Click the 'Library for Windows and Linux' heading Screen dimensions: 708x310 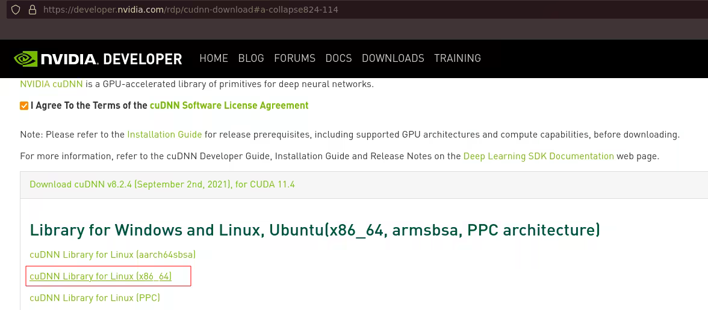click(315, 229)
